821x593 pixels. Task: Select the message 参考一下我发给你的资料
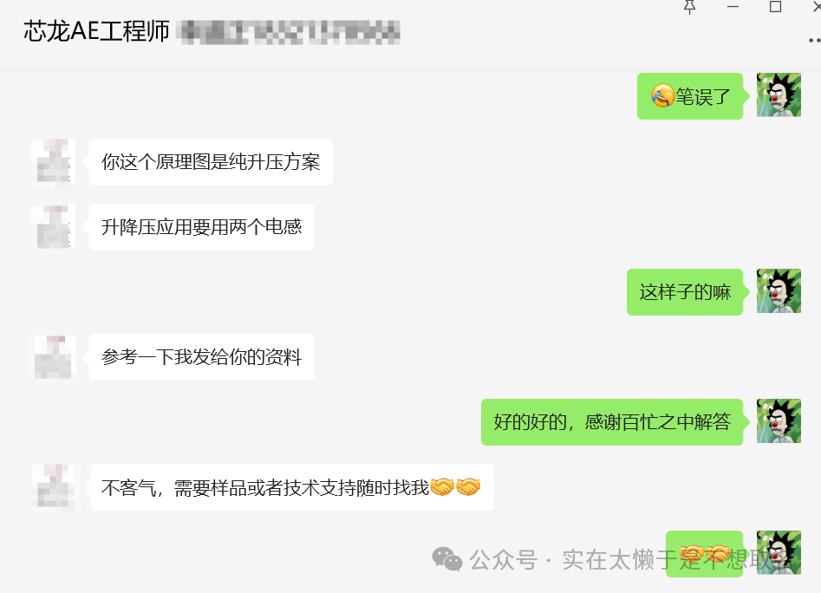point(202,357)
